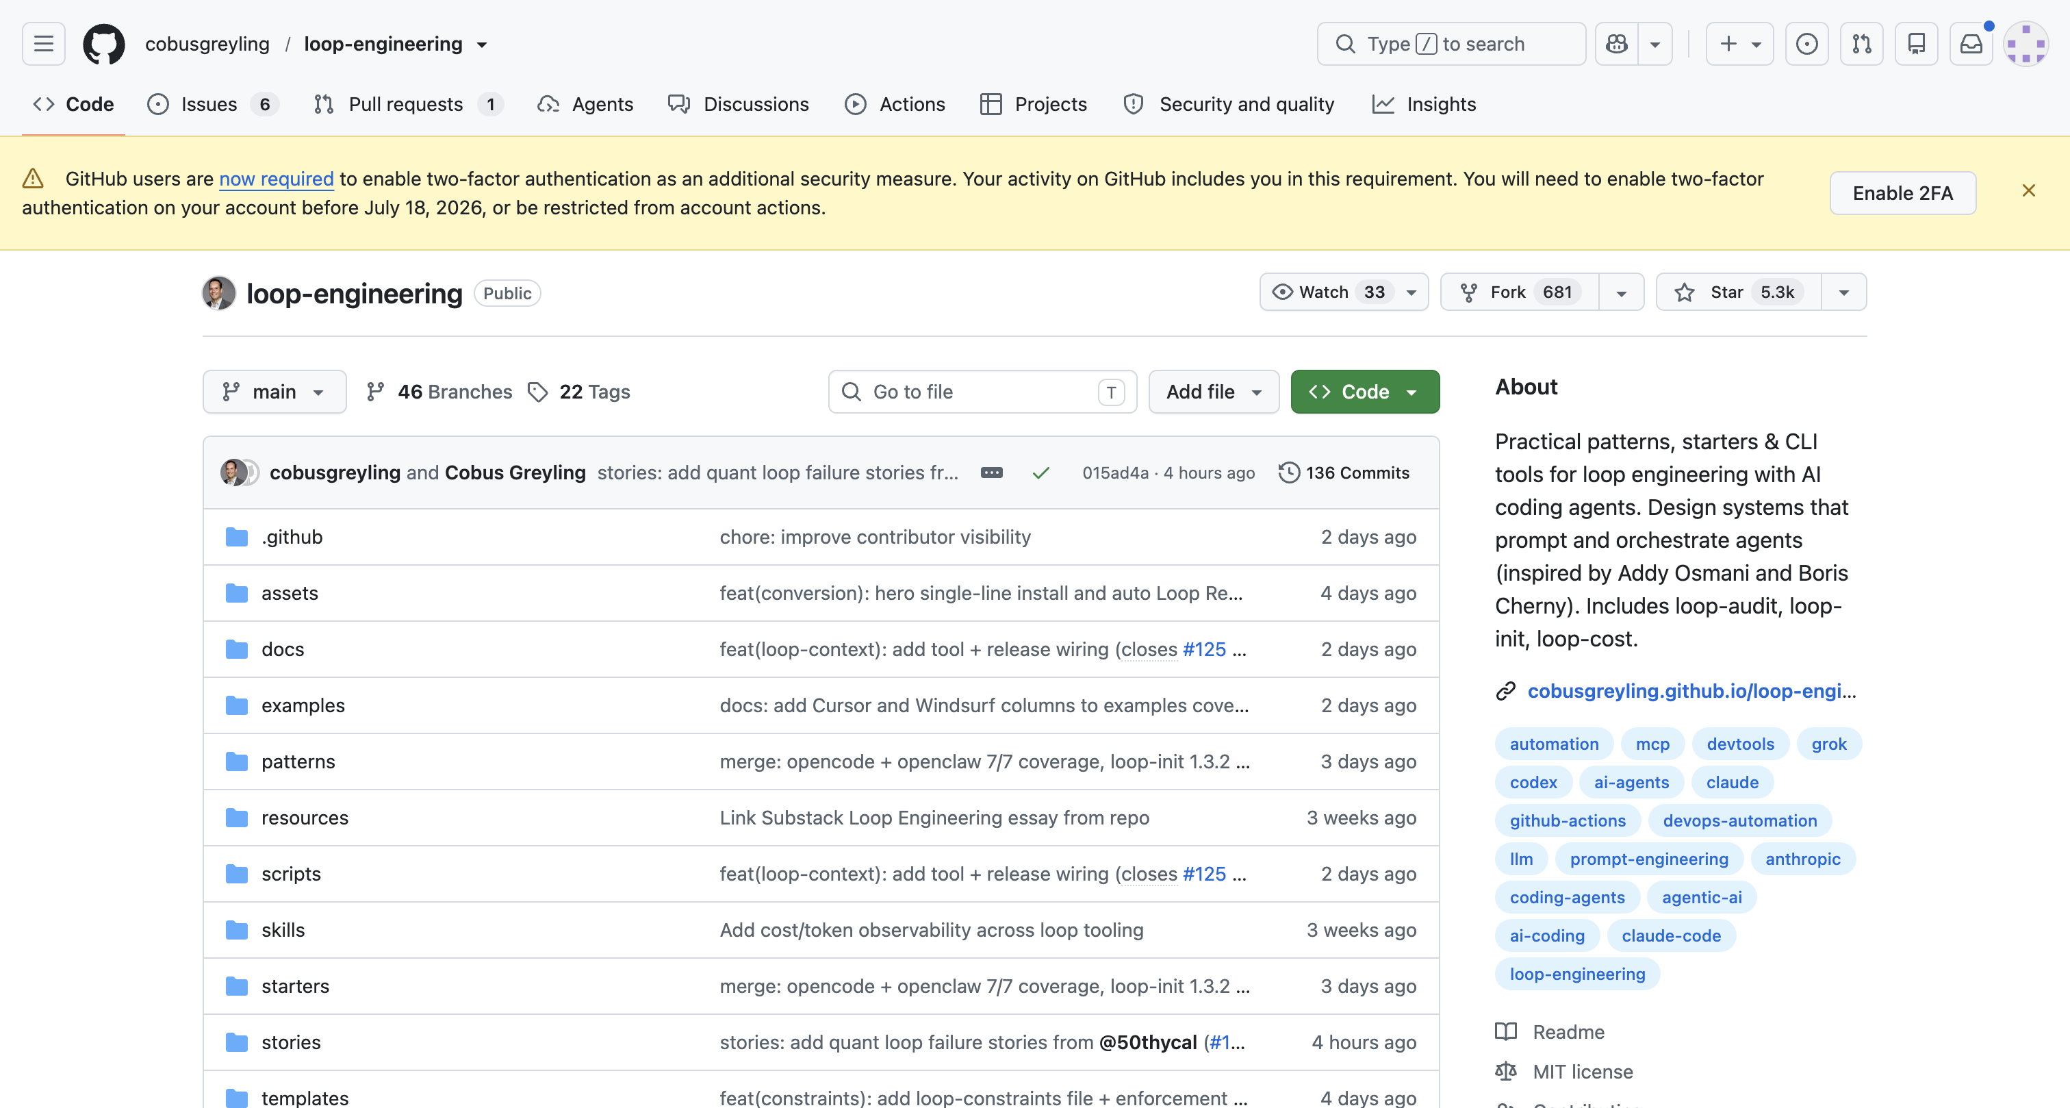Open issue #125 link in docs row

(x=1204, y=649)
